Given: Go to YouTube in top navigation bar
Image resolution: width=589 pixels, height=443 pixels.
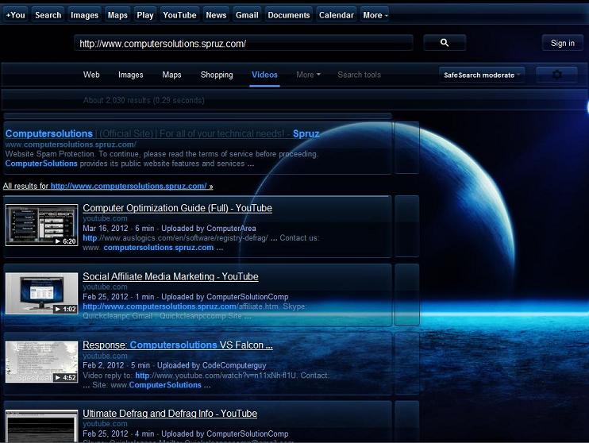Looking at the screenshot, I should coord(179,15).
